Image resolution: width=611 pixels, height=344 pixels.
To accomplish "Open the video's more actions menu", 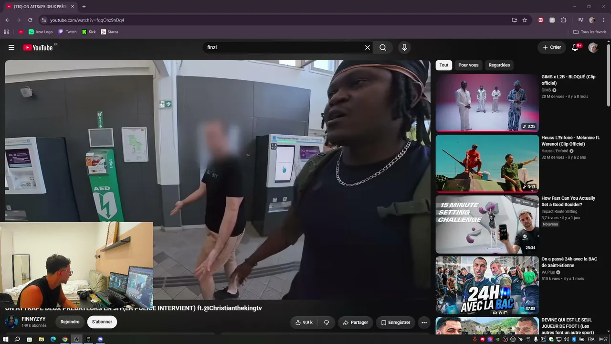I will tap(424, 322).
